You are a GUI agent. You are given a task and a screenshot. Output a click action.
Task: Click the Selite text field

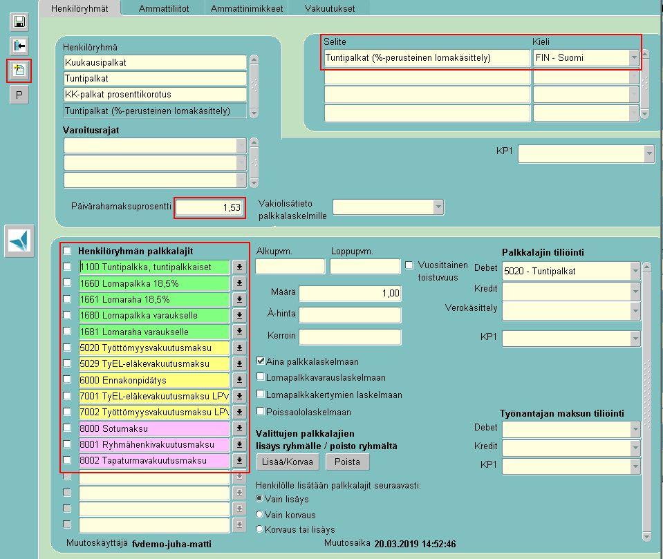[x=427, y=58]
